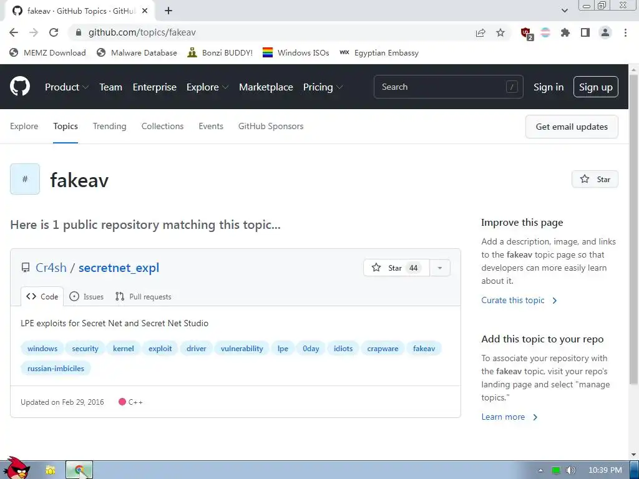Toggle the browser side panel icon
This screenshot has height=479, width=639.
[x=585, y=32]
